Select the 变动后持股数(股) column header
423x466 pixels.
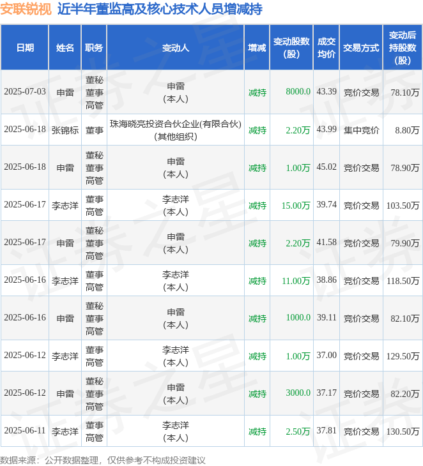tap(403, 48)
